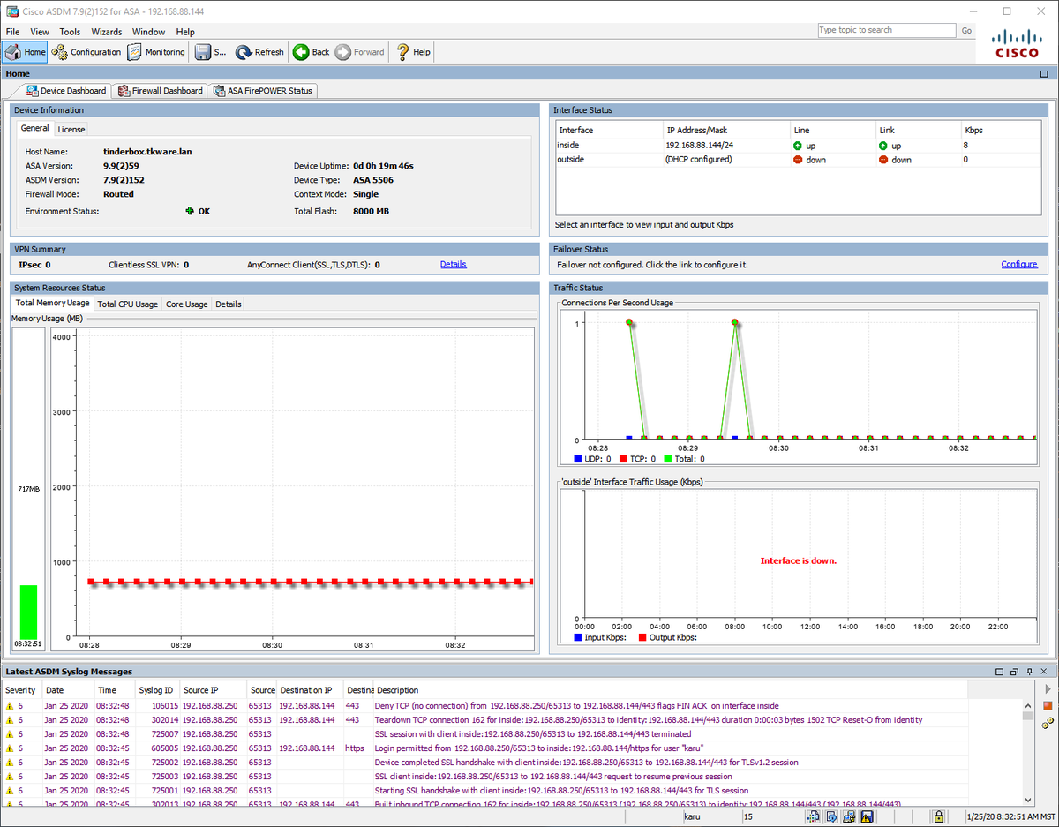The image size is (1059, 827).
Task: Switch to the ASA FirePOWER Status tab
Action: [262, 91]
